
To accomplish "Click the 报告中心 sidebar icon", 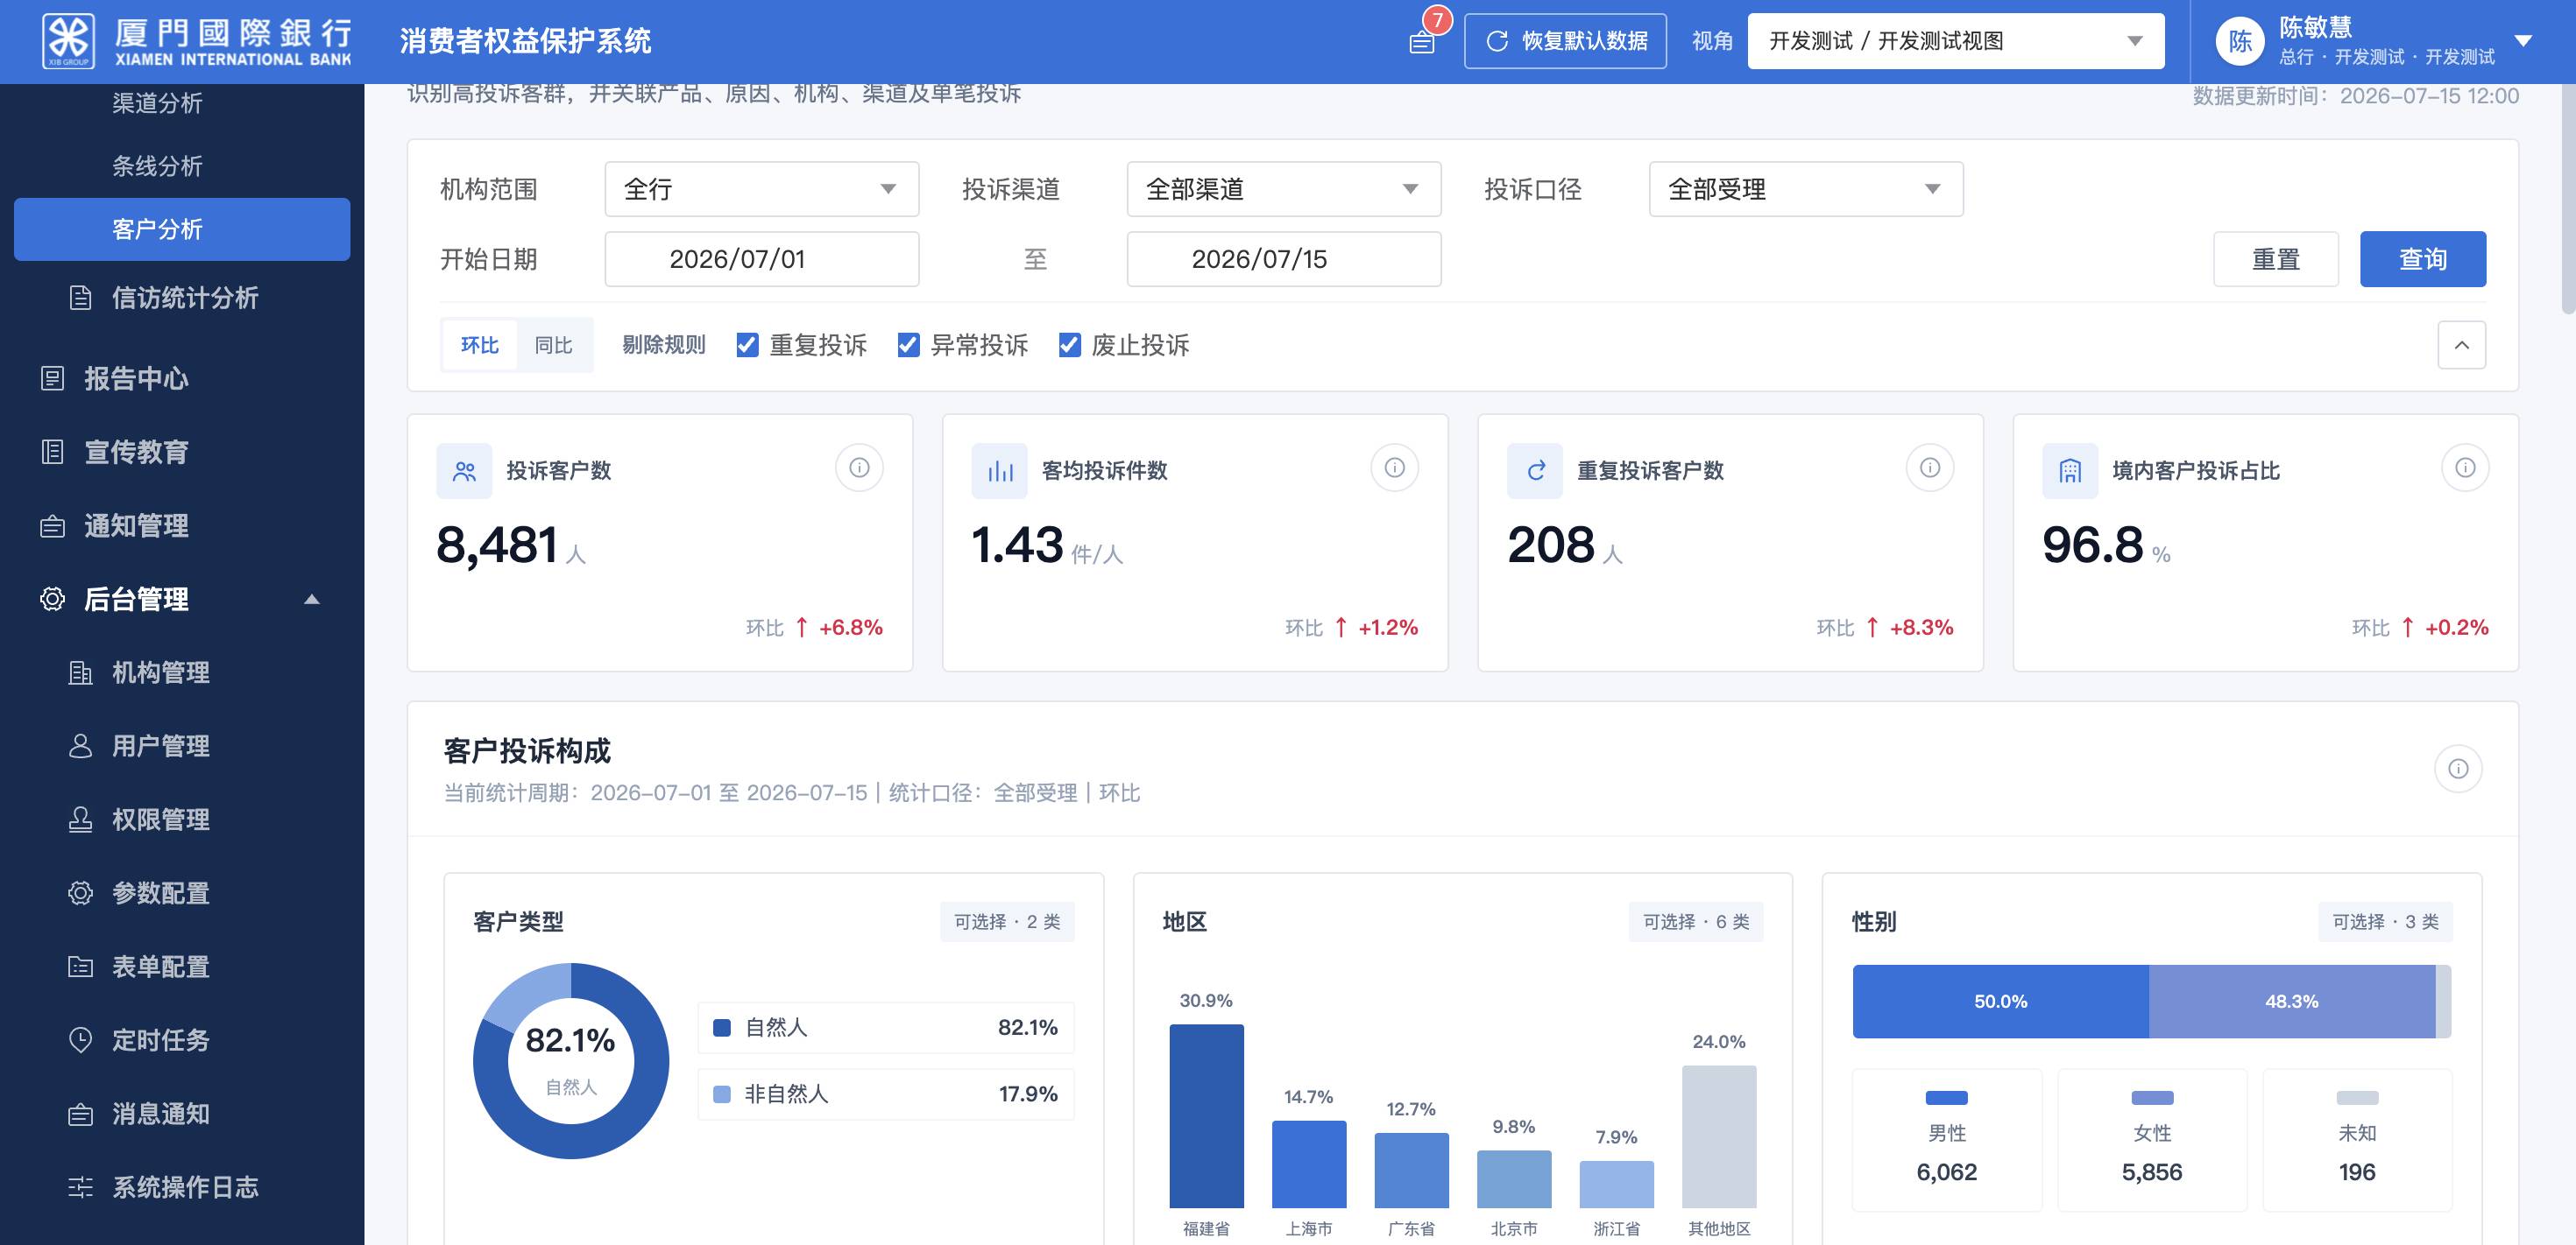I will click(52, 379).
